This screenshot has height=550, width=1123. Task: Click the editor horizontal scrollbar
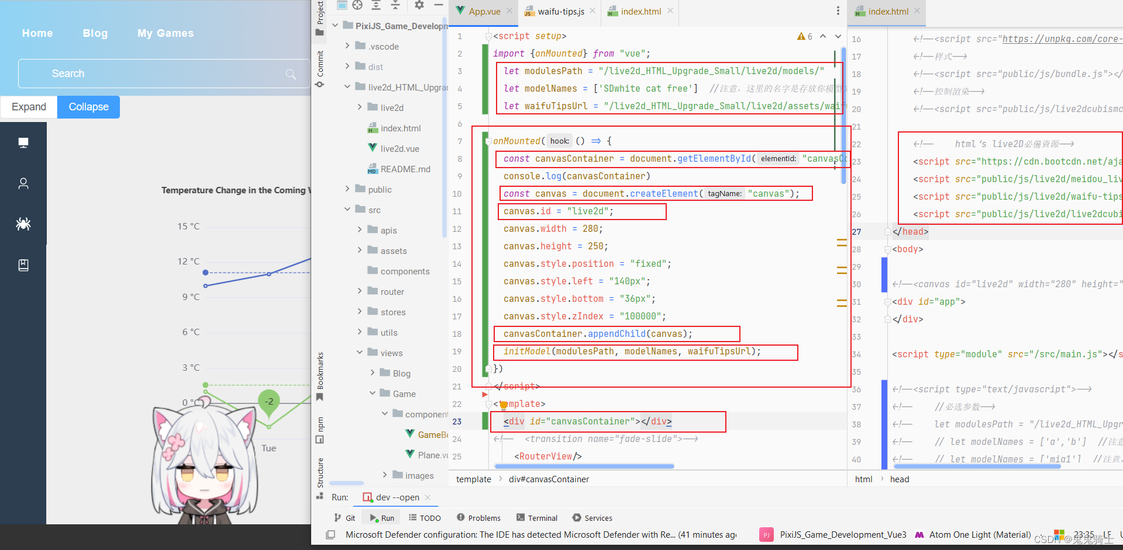[584, 467]
